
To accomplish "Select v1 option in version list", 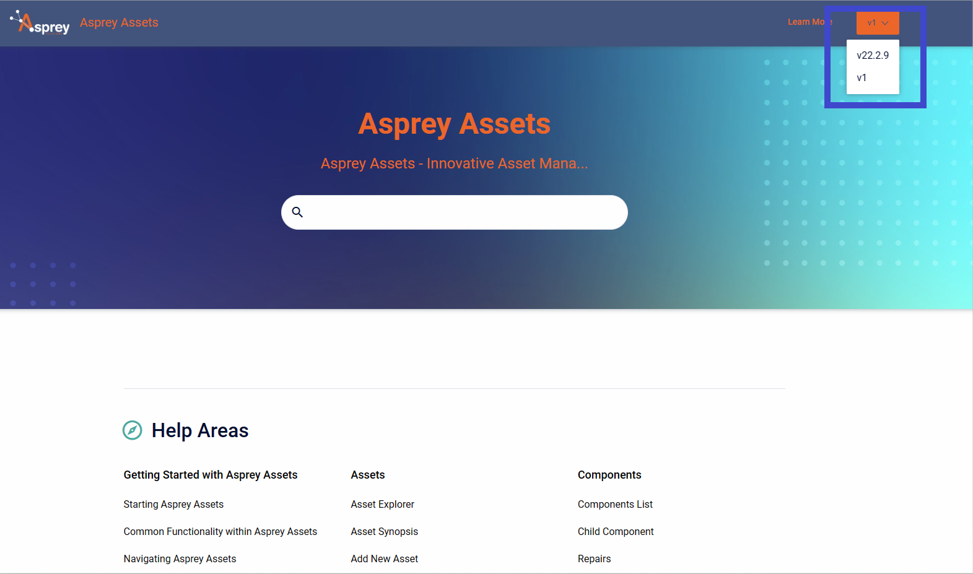I will (x=862, y=77).
